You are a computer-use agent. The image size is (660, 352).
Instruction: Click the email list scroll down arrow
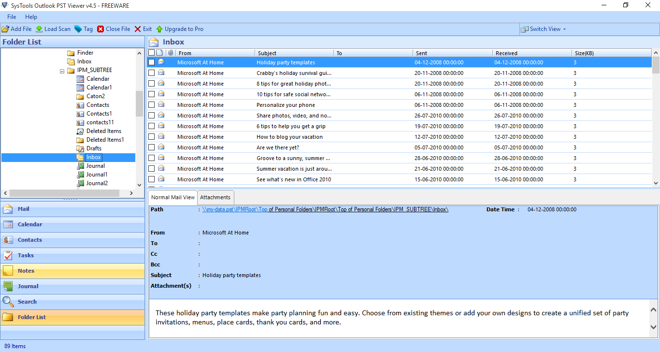pos(656,183)
